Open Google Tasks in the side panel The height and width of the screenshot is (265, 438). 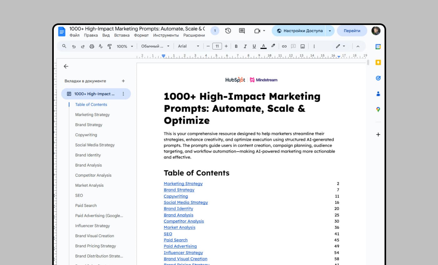coord(378,78)
